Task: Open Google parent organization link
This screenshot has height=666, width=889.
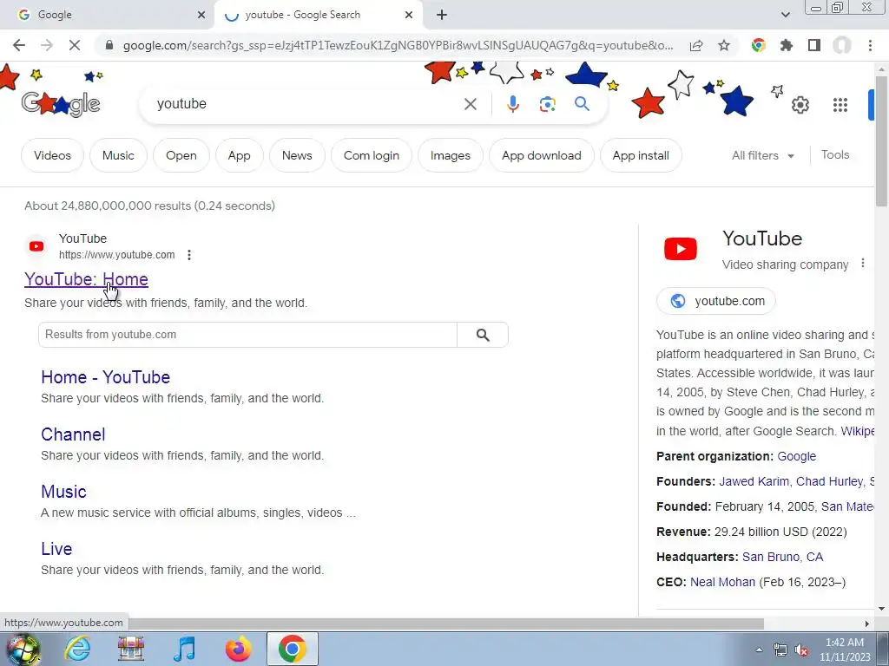Action: 797,456
